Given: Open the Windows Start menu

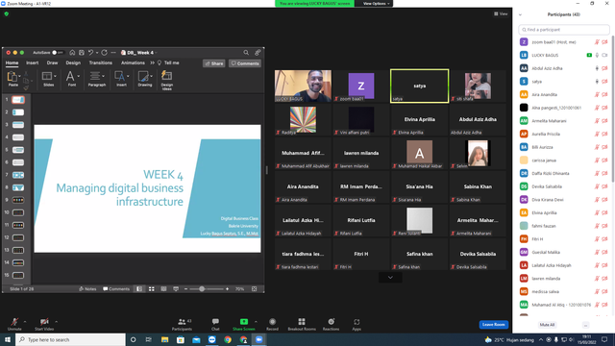Looking at the screenshot, I should [8, 339].
